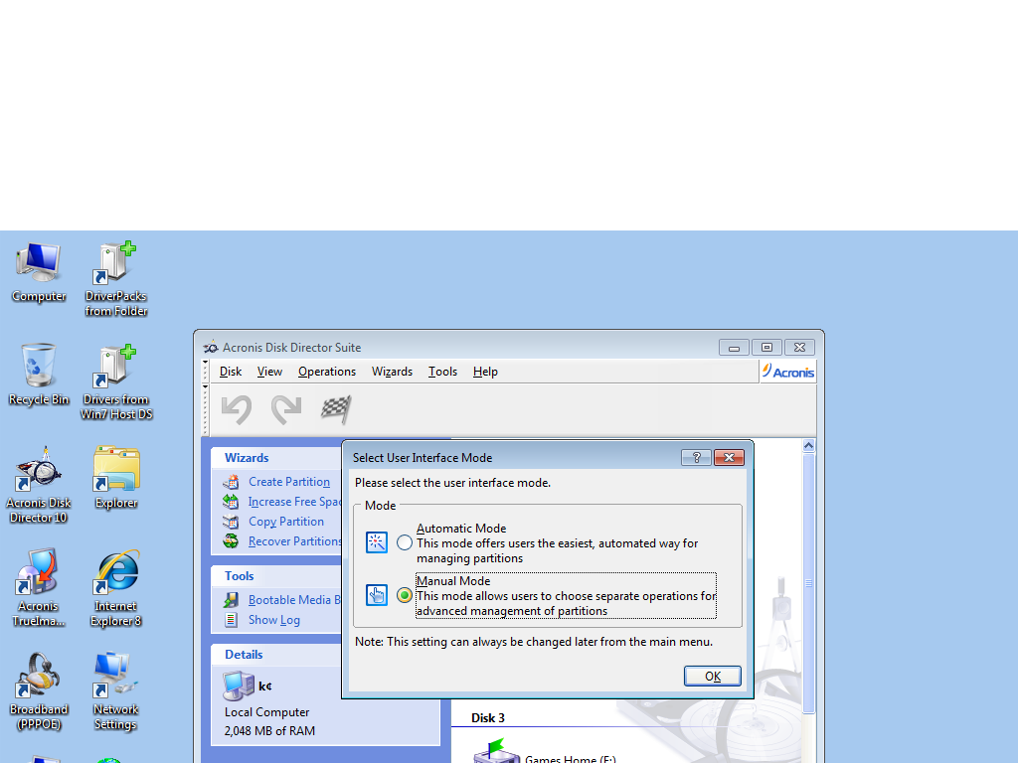This screenshot has width=1018, height=763.
Task: Click the Create Partition wizard icon
Action: tap(231, 482)
